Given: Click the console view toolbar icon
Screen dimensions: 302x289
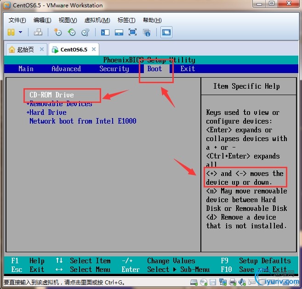Looking at the screenshot, I should [x=166, y=32].
